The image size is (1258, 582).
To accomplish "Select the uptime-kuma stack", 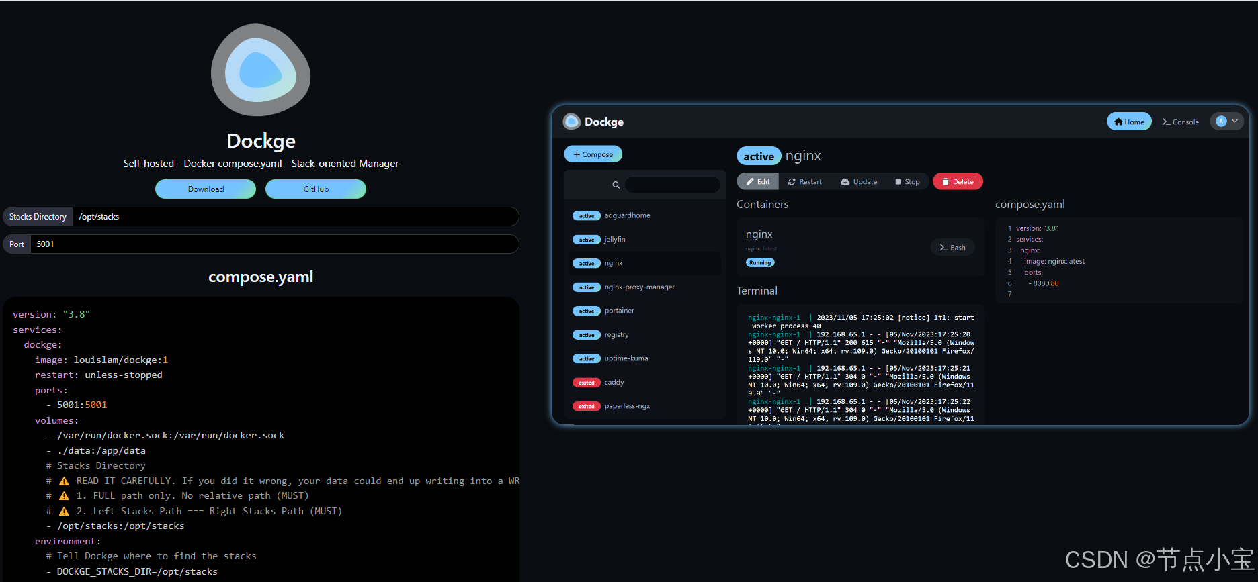I will coord(645,358).
